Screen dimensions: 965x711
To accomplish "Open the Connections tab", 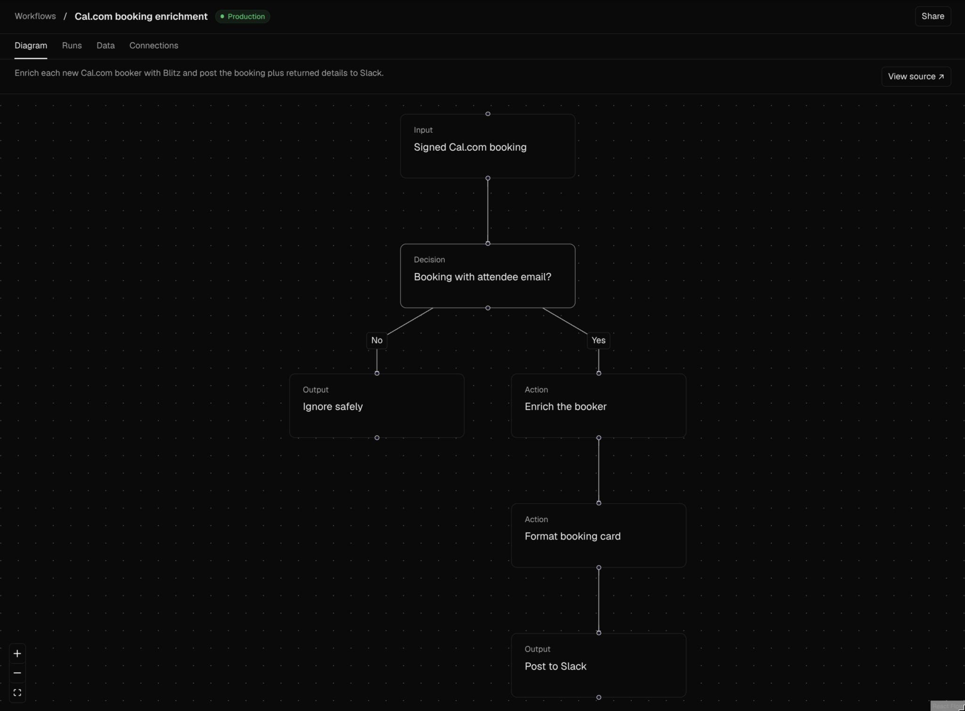I will pos(154,46).
